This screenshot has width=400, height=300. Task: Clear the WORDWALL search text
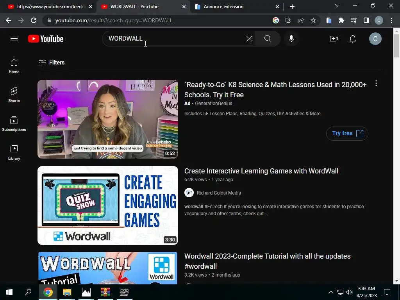pyautogui.click(x=249, y=39)
